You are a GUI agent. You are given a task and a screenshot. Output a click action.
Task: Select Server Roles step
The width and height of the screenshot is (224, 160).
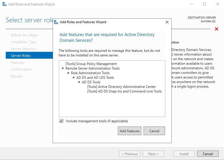pos(29,55)
